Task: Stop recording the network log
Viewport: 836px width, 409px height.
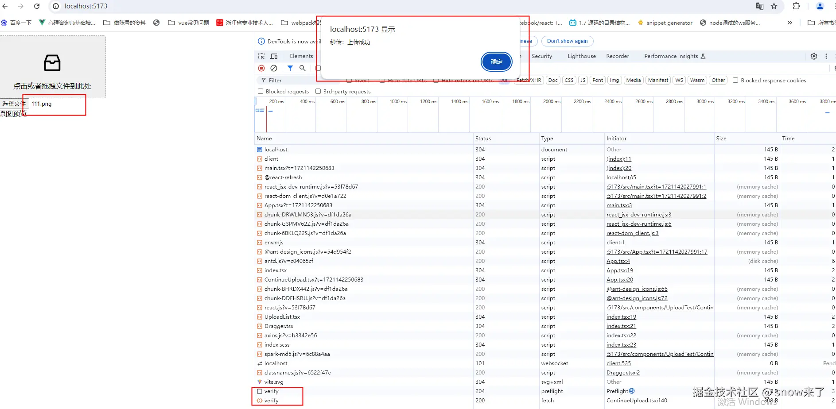Action: point(261,68)
